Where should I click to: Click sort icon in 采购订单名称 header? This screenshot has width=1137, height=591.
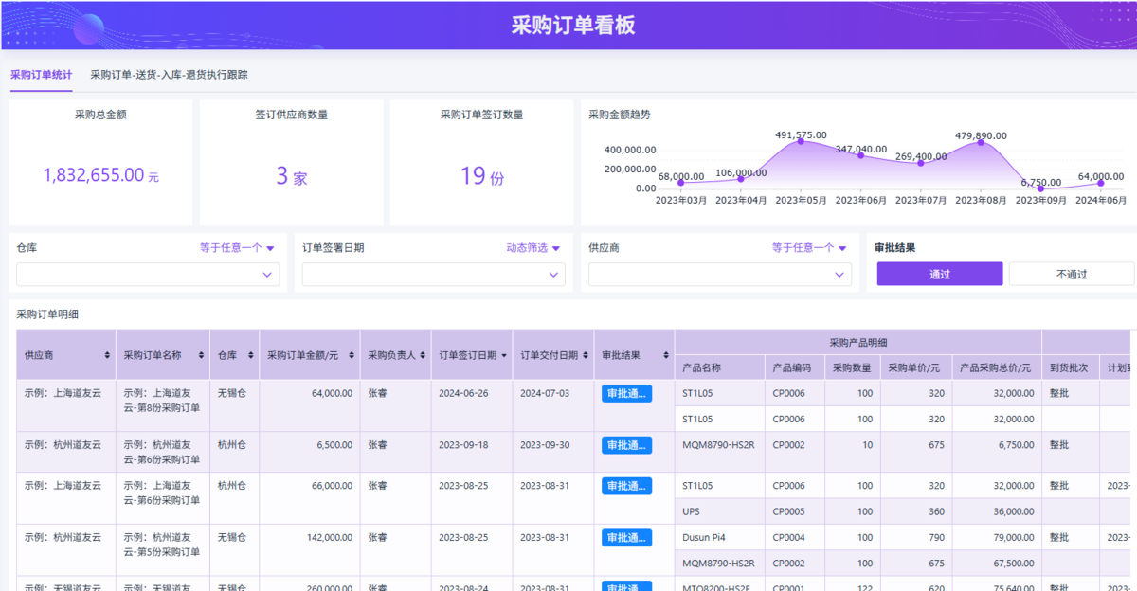(x=200, y=355)
